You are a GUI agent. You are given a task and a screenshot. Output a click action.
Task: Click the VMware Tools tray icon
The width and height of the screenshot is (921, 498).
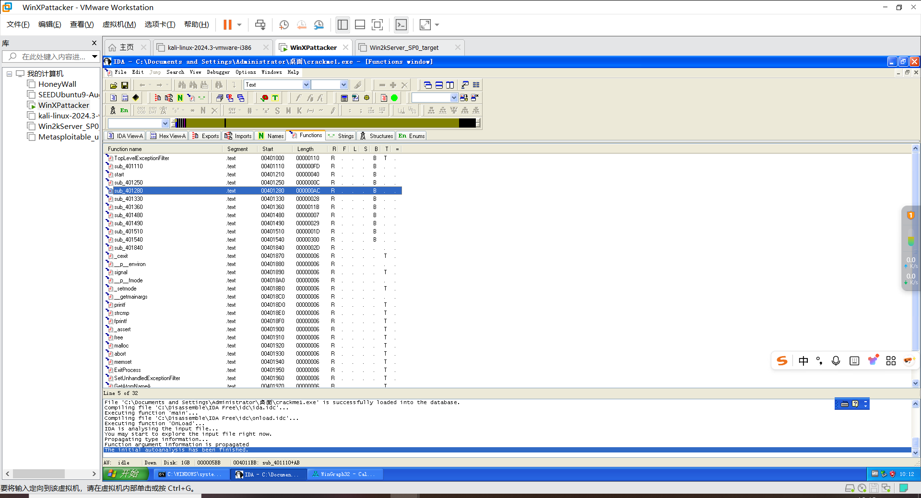pos(875,474)
